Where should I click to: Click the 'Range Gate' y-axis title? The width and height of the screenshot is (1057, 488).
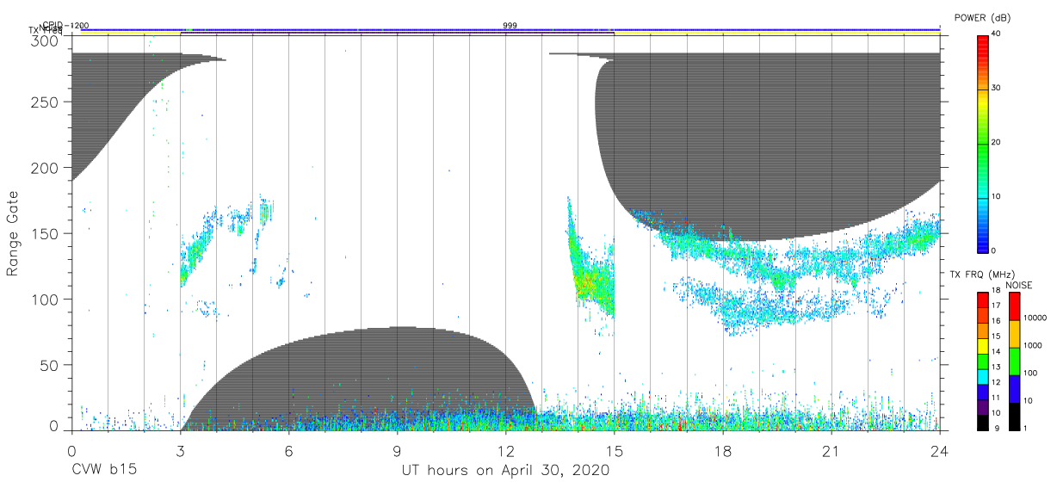13,233
